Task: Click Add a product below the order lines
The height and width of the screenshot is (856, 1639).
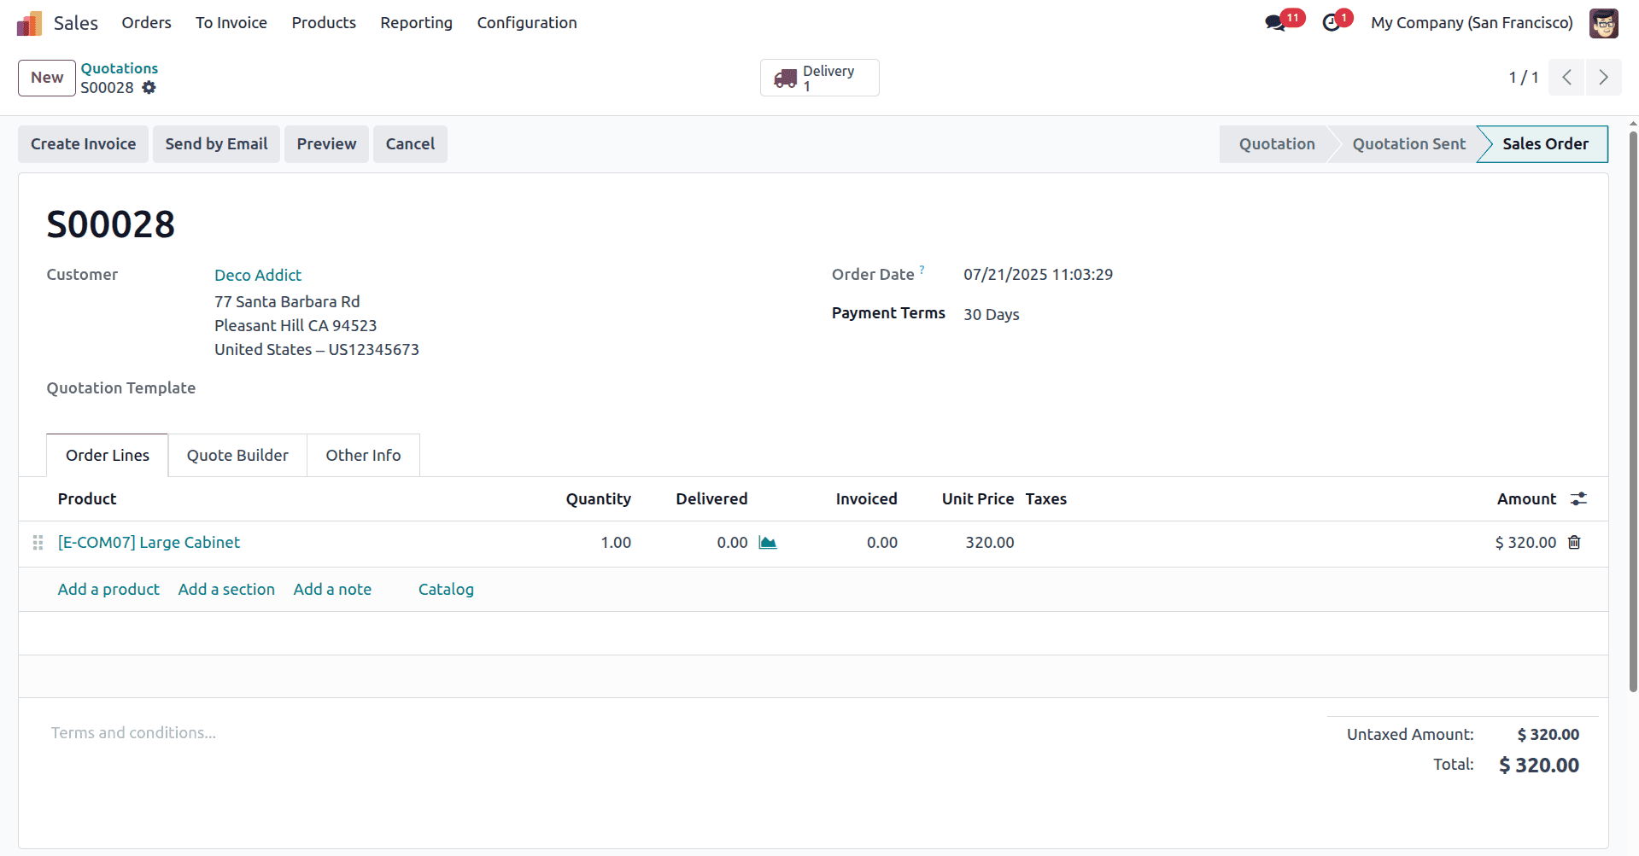Action: coord(108,589)
